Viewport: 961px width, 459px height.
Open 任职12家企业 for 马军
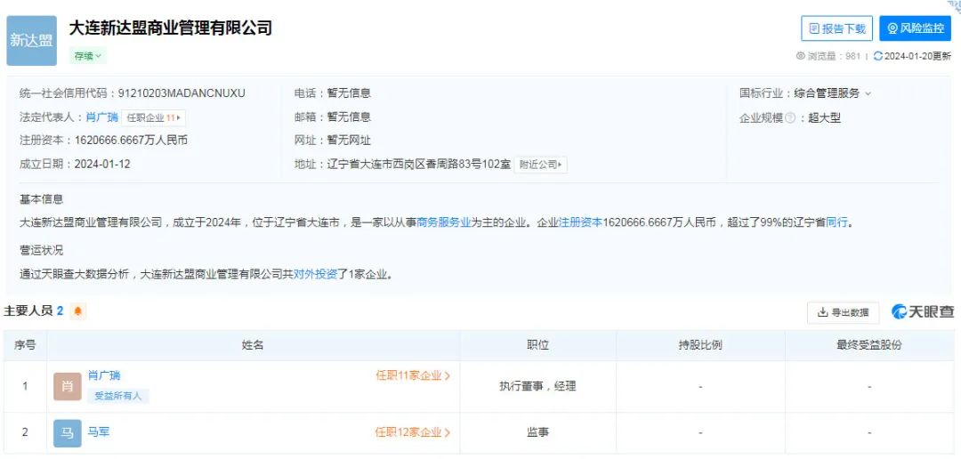[413, 432]
